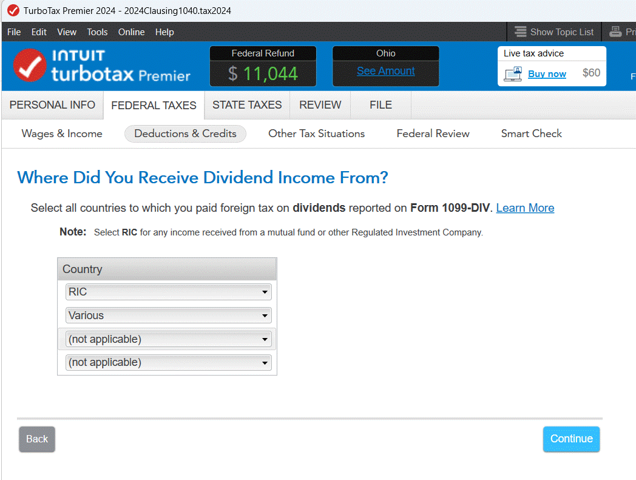The height and width of the screenshot is (480, 636).
Task: Click the Federal Refund $11,044 amount
Action: click(263, 74)
